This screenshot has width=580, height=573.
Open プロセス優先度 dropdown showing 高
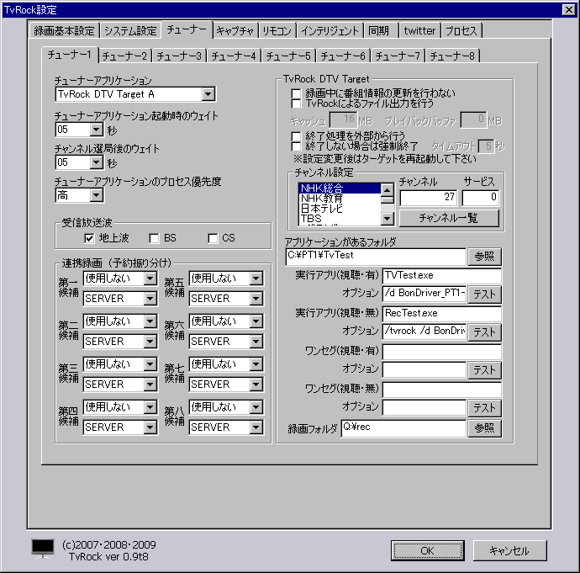[96, 195]
